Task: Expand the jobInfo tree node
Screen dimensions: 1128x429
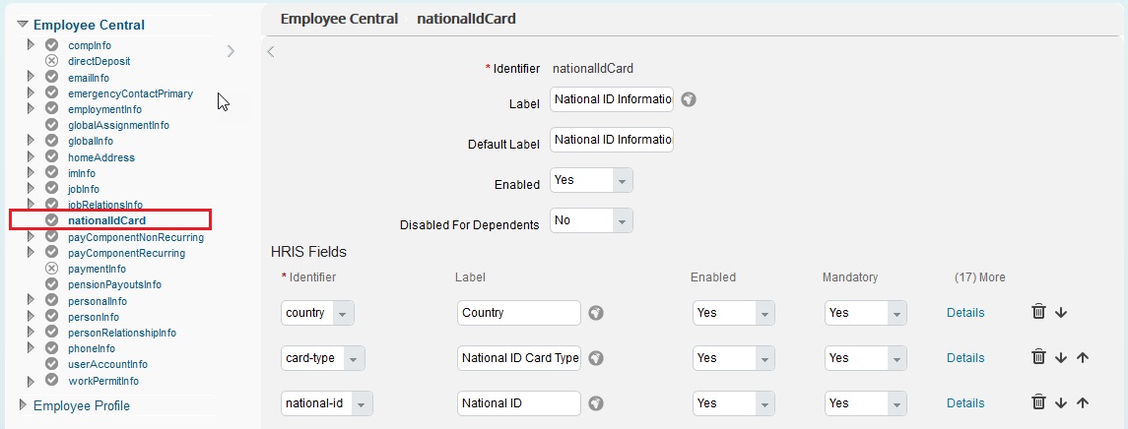Action: pos(31,188)
